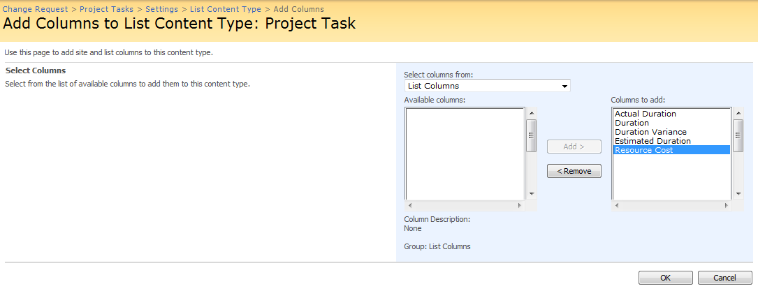
Task: Click up arrow of Columns to add scrollbar
Action: click(x=738, y=113)
